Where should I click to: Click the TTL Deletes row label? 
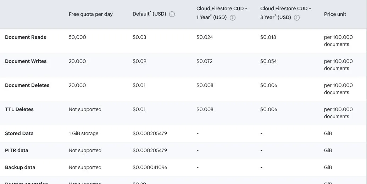(x=19, y=109)
